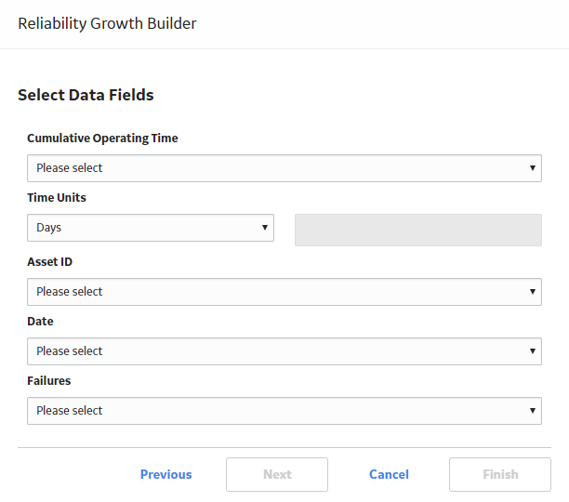
Task: Click the Next button
Action: [277, 474]
